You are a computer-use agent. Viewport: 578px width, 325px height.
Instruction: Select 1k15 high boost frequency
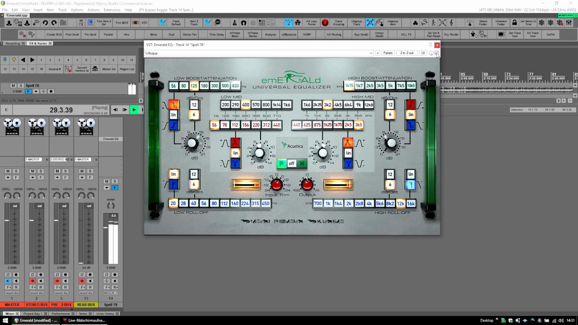pyautogui.click(x=349, y=86)
